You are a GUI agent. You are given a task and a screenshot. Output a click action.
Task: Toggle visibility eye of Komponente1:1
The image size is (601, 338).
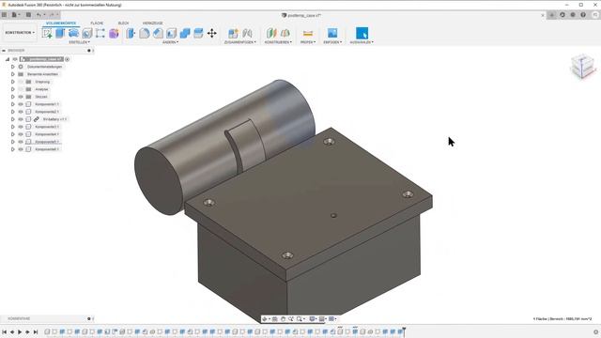[x=21, y=104]
